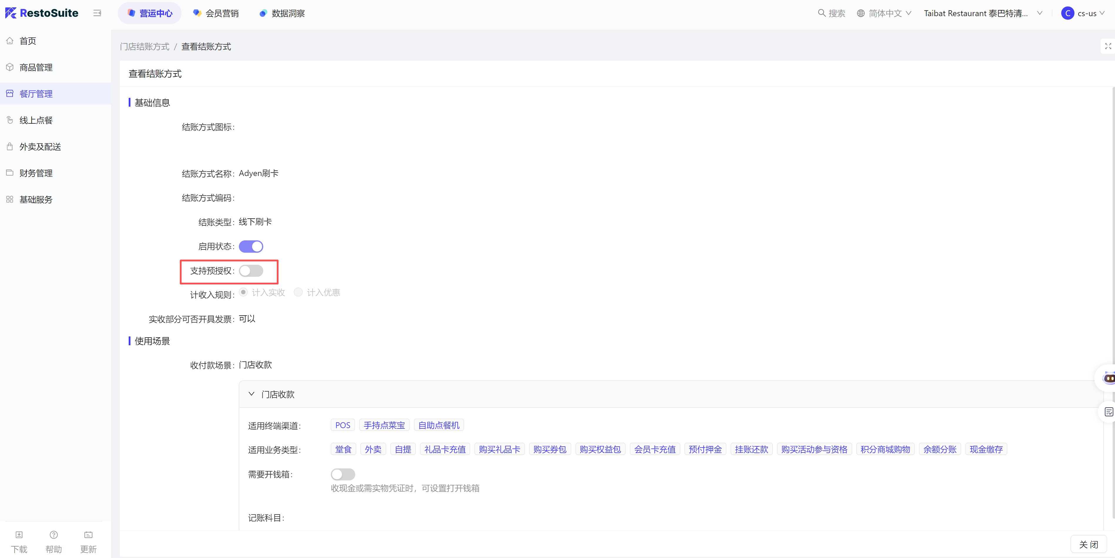1115x558 pixels.
Task: Toggle the 启用状态 enable switch
Action: coord(251,246)
